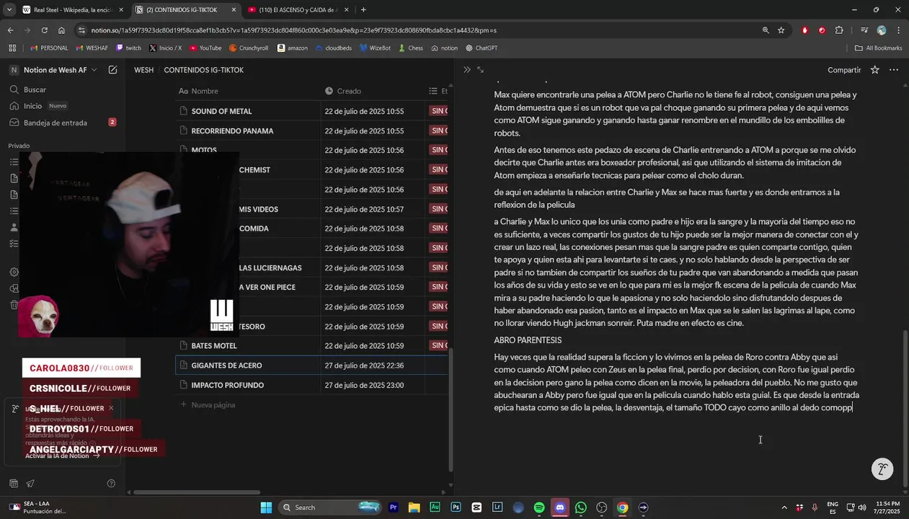909x519 pixels.
Task: Open the Chrome profile avatar
Action: click(882, 30)
